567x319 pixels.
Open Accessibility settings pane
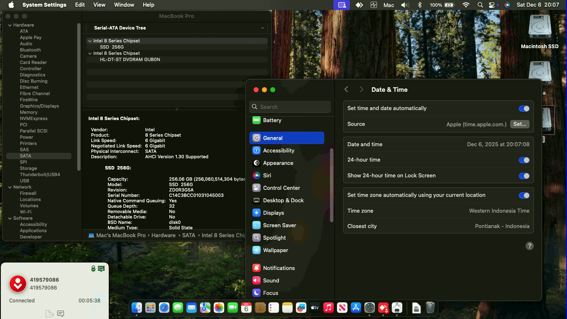[x=278, y=150]
